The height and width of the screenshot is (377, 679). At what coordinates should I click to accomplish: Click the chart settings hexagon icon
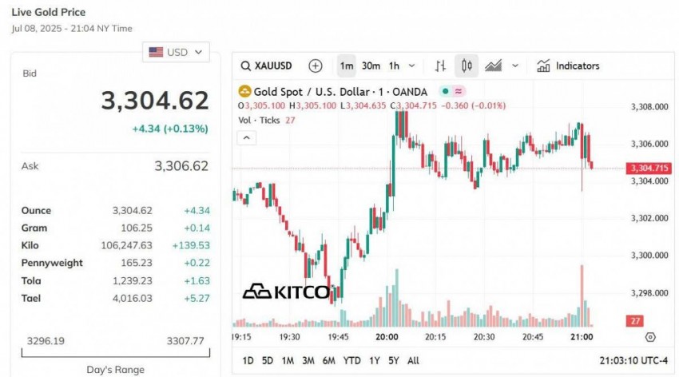pos(650,337)
